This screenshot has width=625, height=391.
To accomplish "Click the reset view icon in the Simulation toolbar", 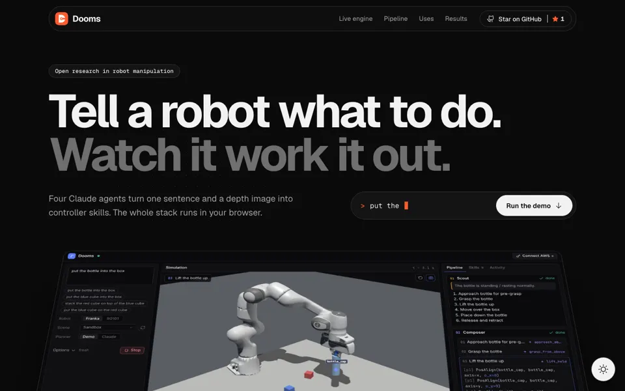I will 420,278.
